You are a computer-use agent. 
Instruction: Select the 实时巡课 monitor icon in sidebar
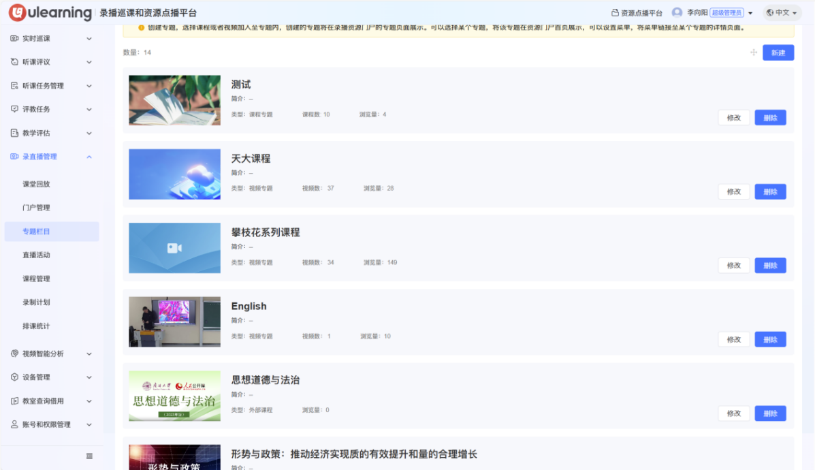[15, 38]
